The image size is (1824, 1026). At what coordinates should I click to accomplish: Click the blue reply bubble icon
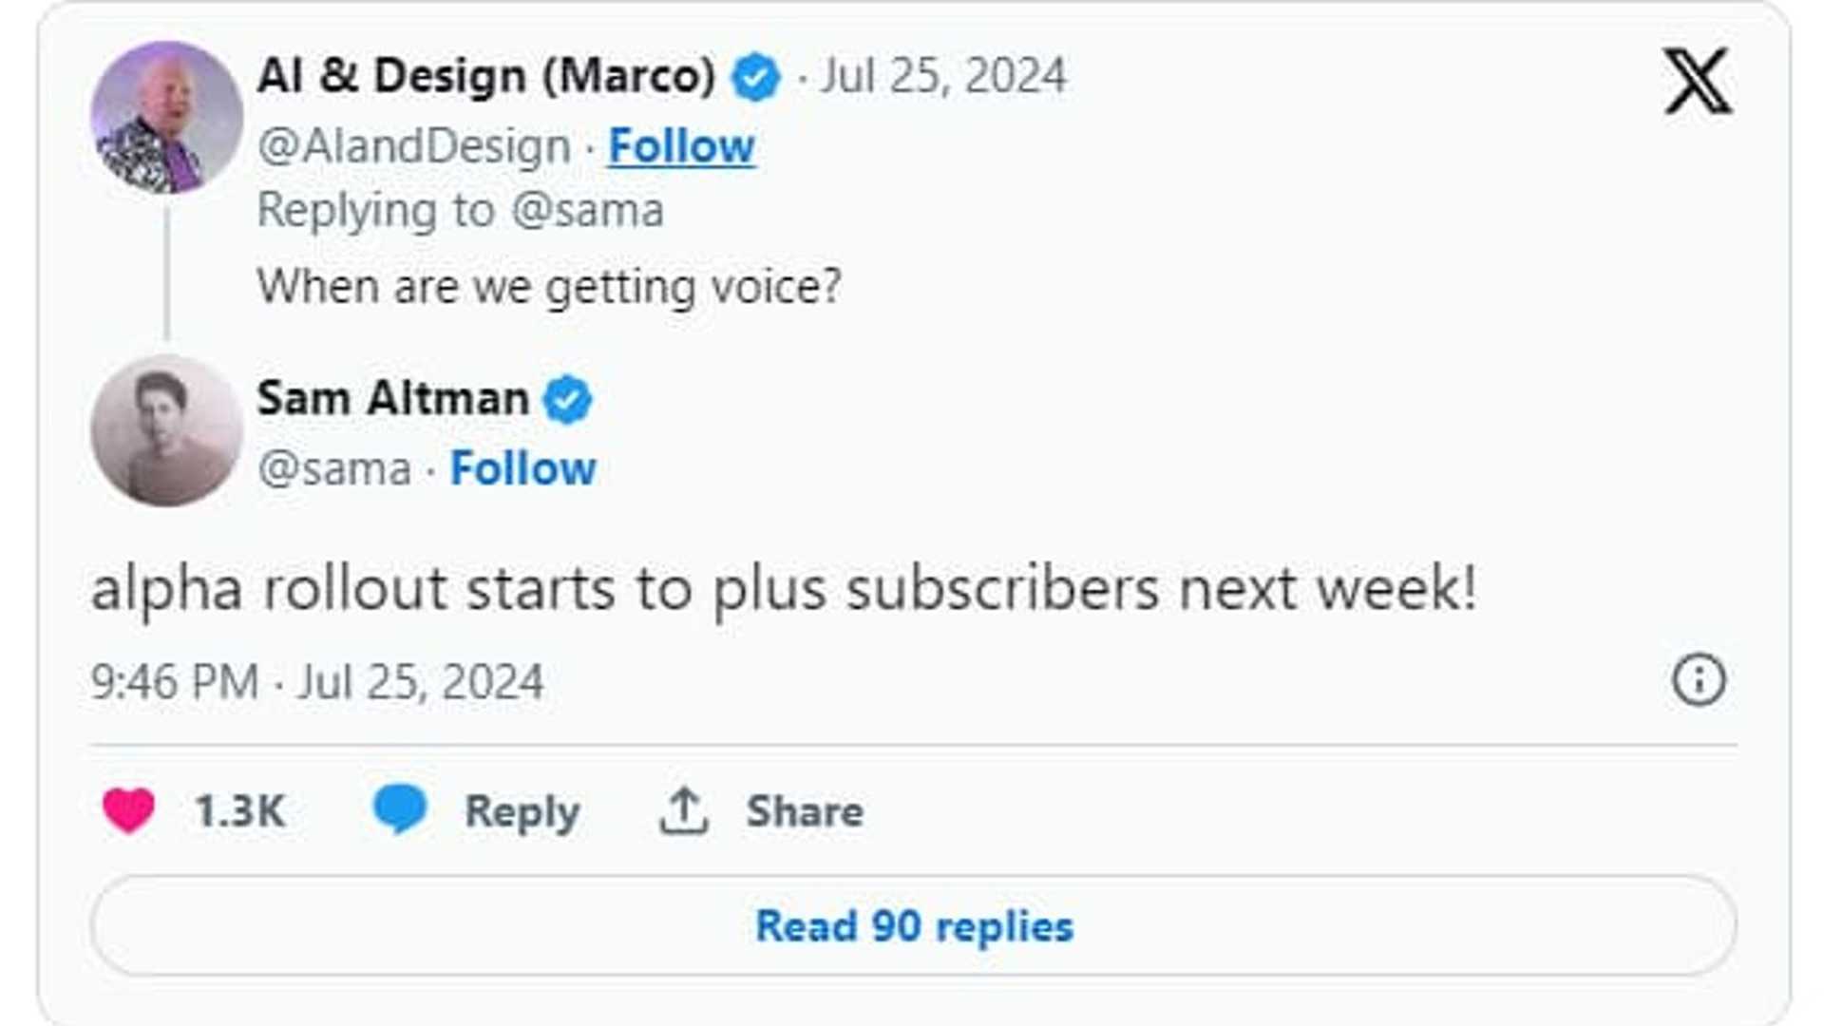coord(400,808)
